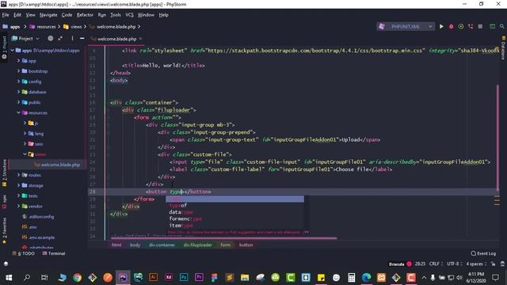
Task: Change CRLF line separator in status bar
Action: 436,264
